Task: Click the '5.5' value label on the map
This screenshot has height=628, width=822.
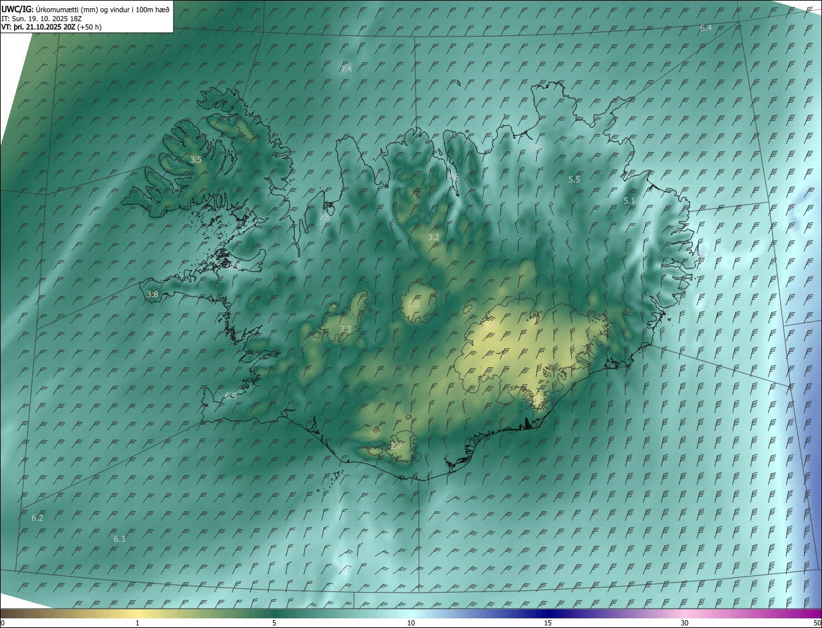Action: [x=574, y=180]
